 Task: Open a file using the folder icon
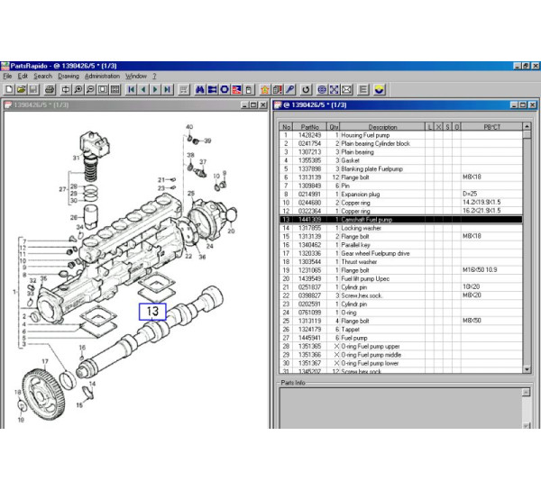click(20, 90)
